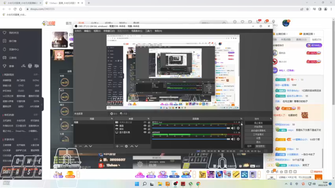Open 工具(T) menu in OBS

pos(148,31)
